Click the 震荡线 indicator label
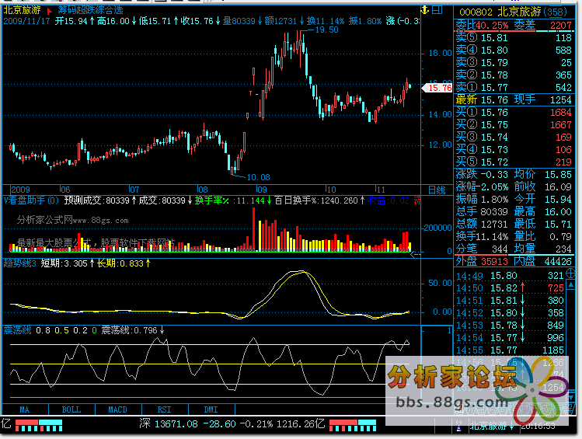This screenshot has height=439, width=582. point(17,330)
